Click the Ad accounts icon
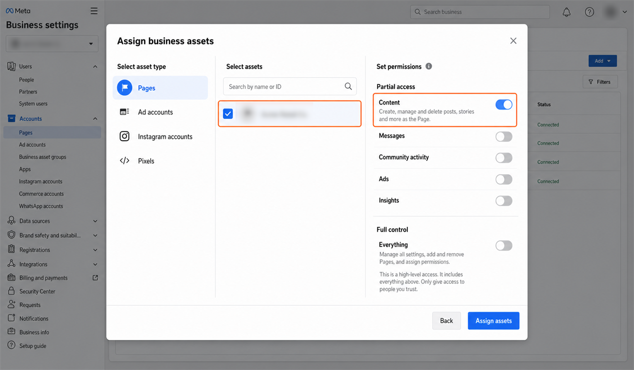Image resolution: width=634 pixels, height=370 pixels. tap(124, 112)
